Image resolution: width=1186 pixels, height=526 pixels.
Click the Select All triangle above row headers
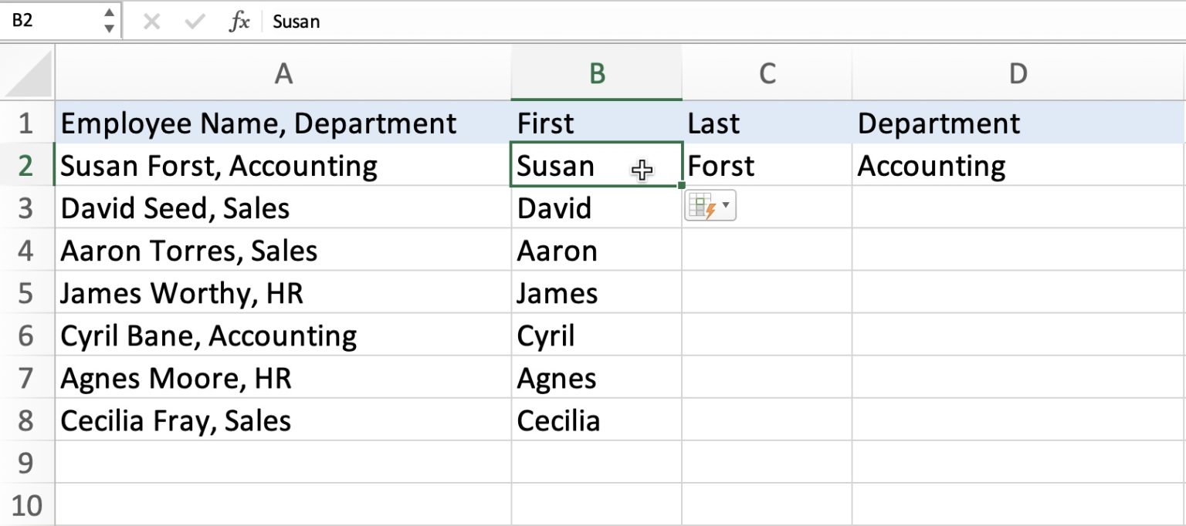(27, 73)
